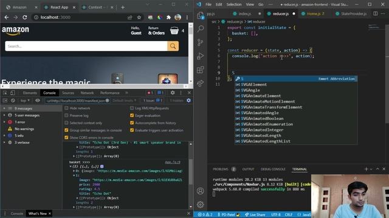The width and height of the screenshot is (389, 218).
Task: Open Extensions view in VS Code
Action: (x=201, y=70)
